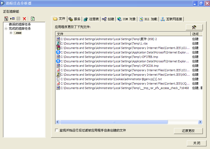Select the administrator@genwjq[1].txt row
Image resolution: width=210 pixels, height=149 pixels.
click(x=129, y=79)
